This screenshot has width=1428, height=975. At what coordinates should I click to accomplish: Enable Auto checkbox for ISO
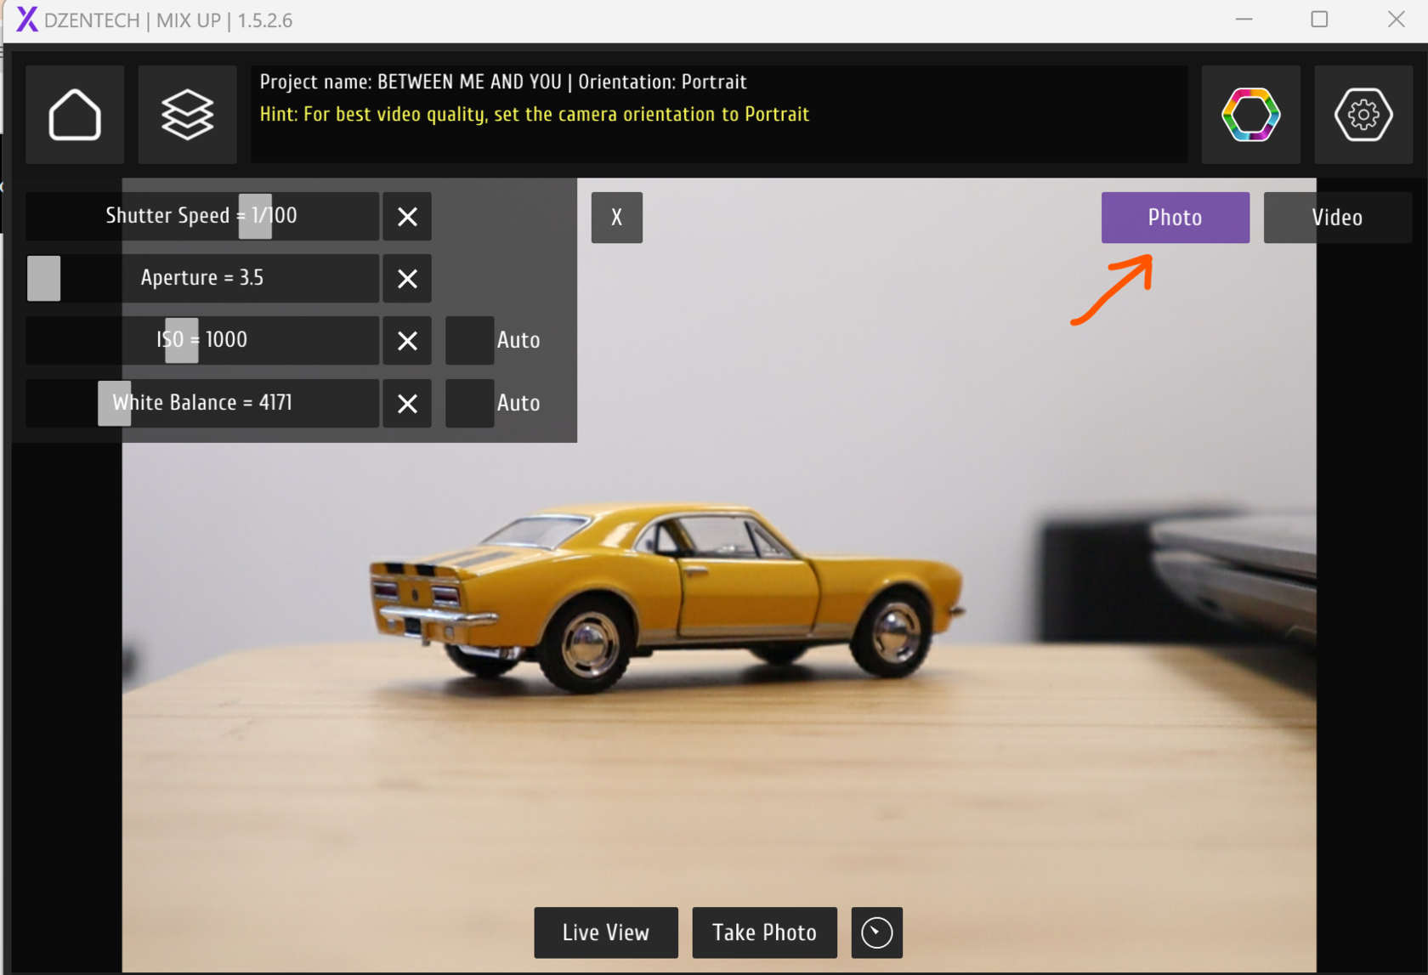[469, 341]
